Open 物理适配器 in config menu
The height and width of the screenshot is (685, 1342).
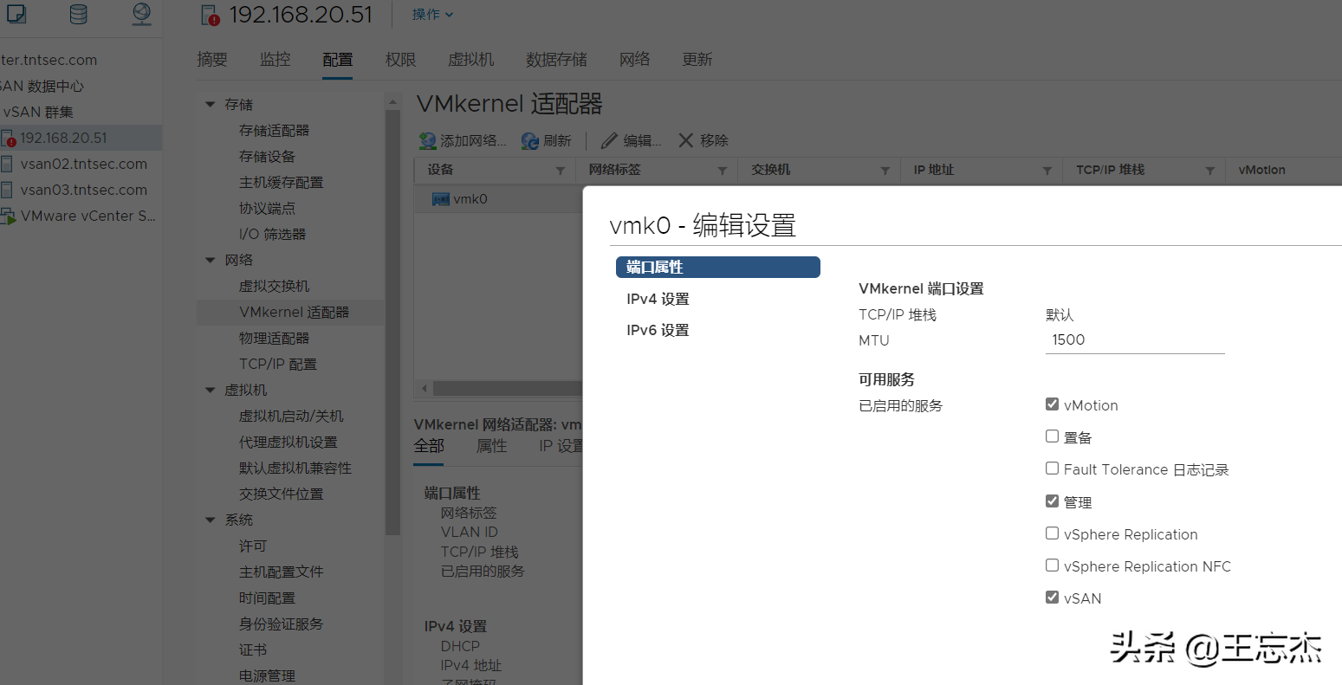tap(274, 338)
